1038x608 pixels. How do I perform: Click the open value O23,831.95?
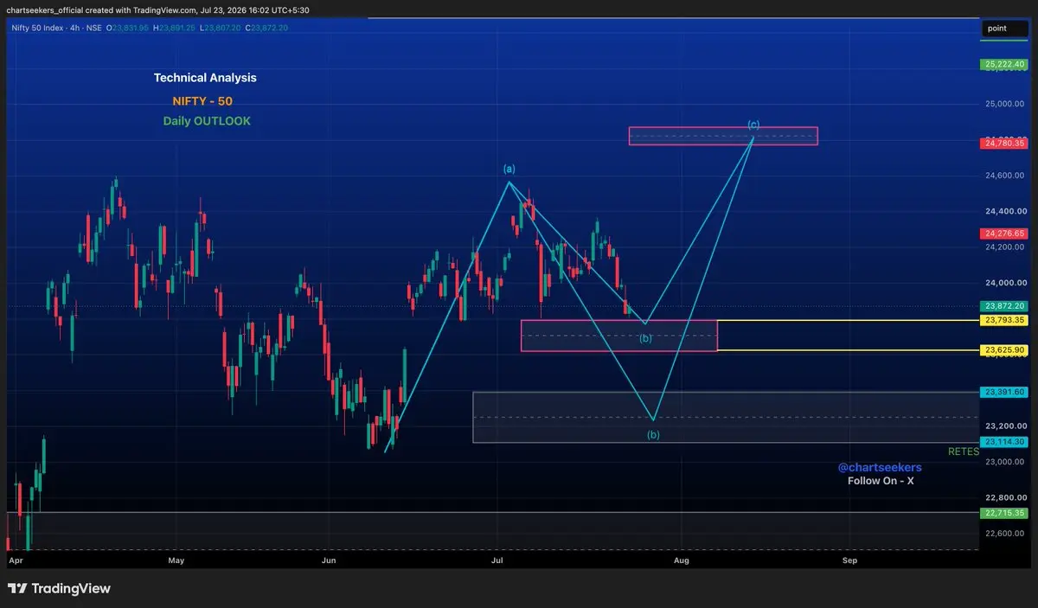click(127, 28)
